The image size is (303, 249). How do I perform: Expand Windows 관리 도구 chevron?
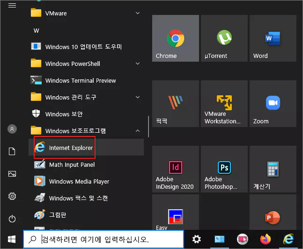click(138, 97)
